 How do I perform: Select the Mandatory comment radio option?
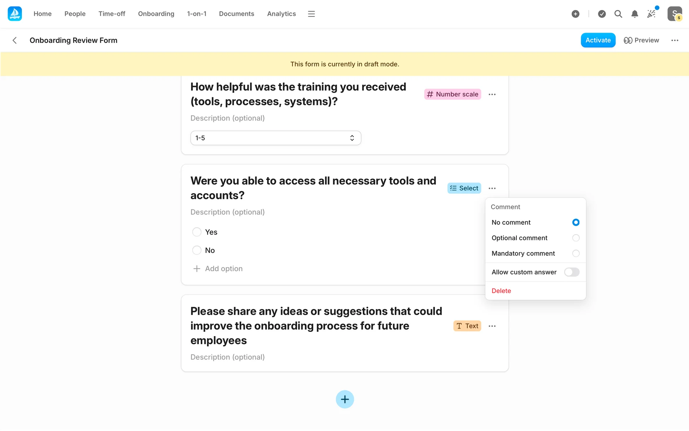coord(576,253)
